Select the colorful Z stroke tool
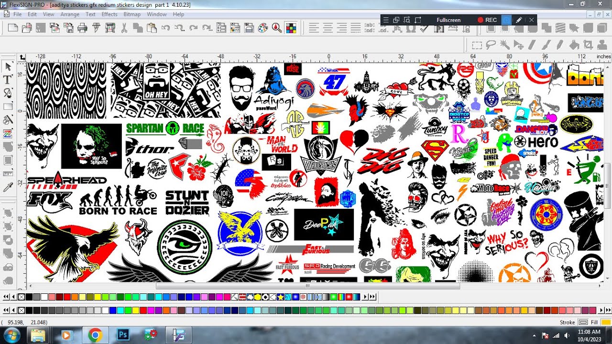Image resolution: width=612 pixels, height=344 pixels. (8, 133)
